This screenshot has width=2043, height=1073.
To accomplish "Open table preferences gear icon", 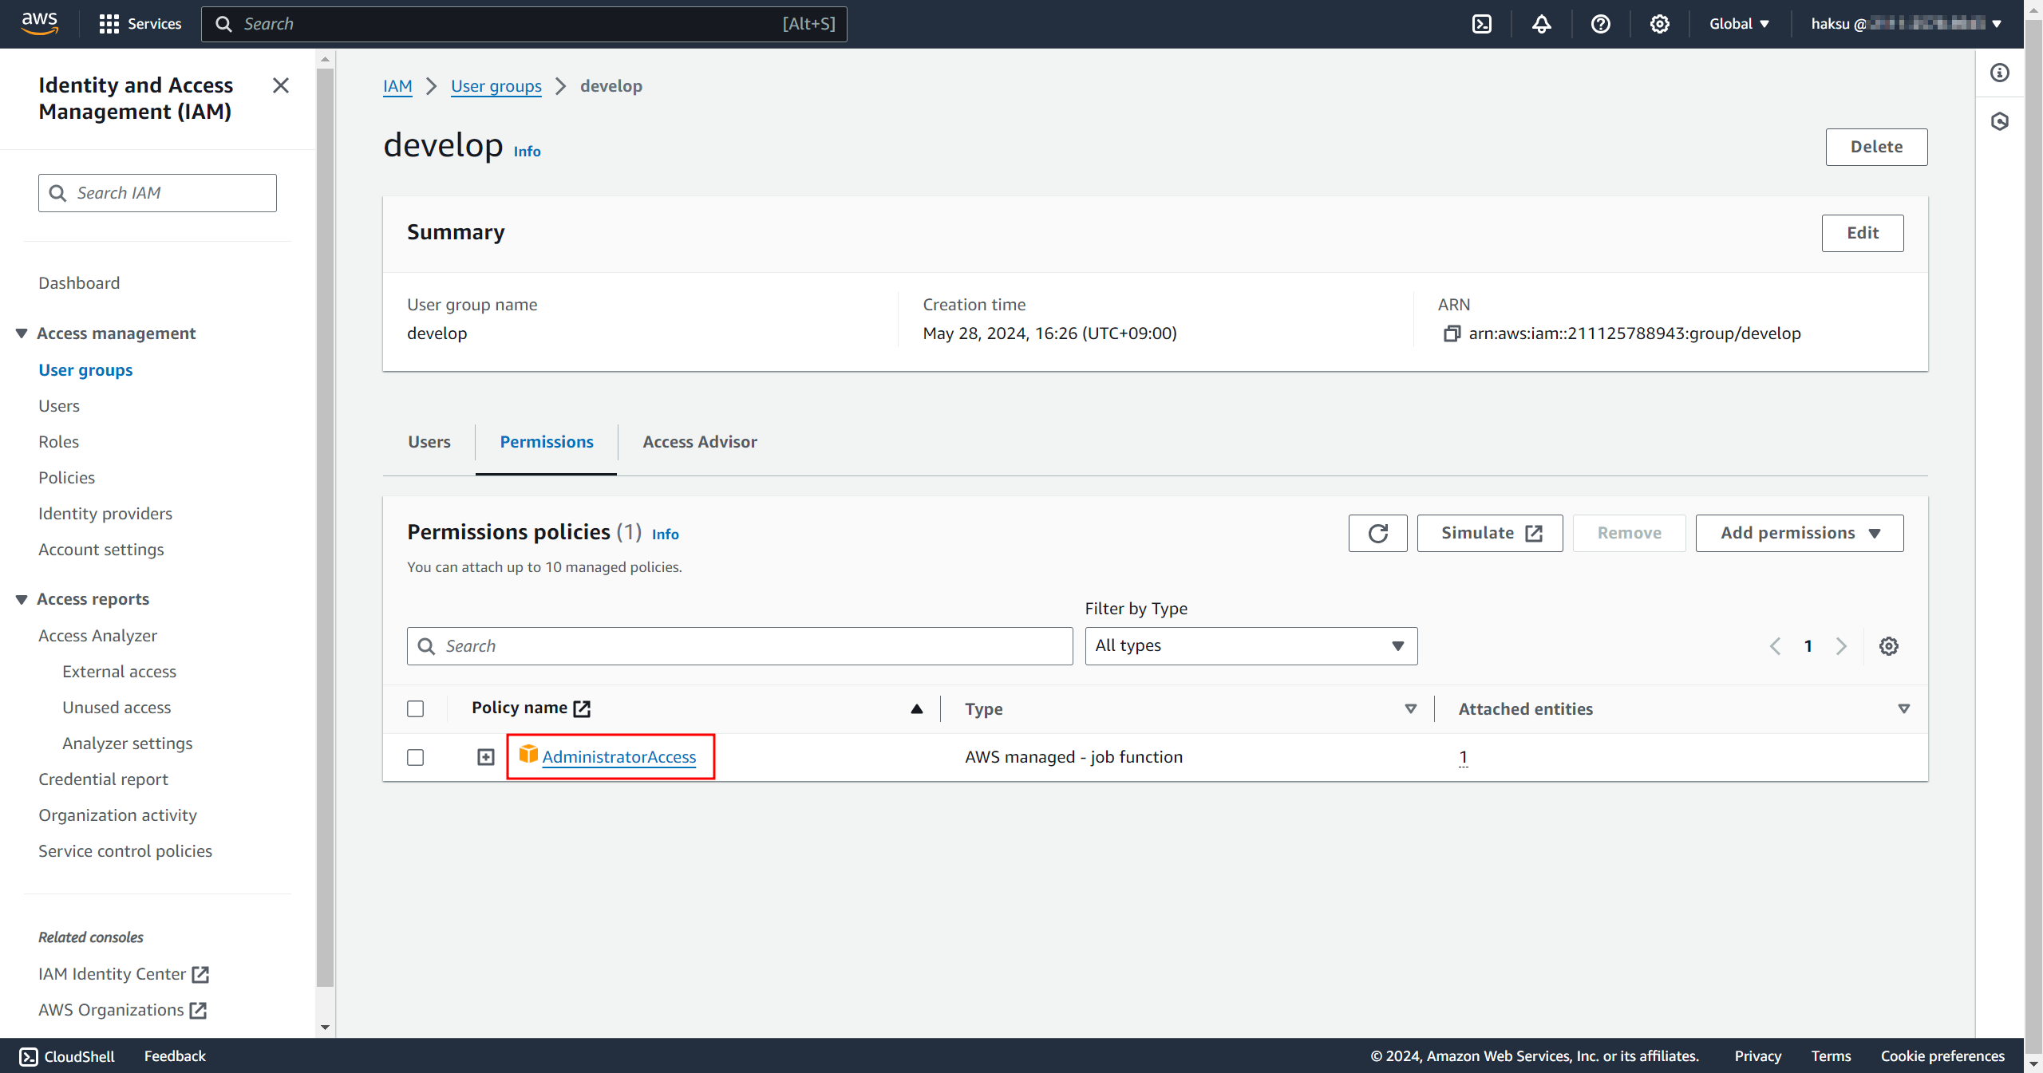I will coord(1888,646).
